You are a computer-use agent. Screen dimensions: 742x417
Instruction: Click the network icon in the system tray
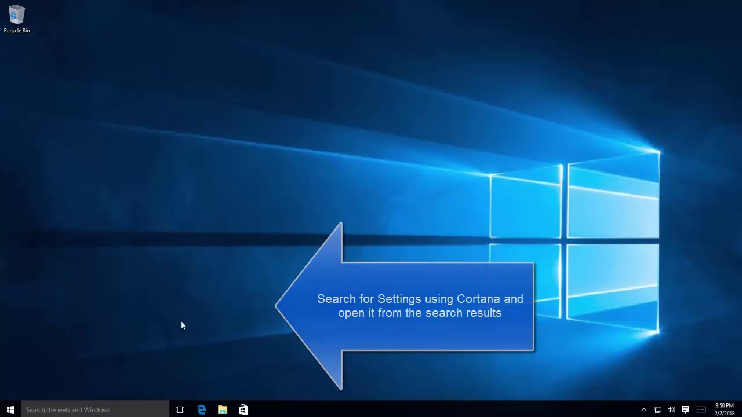(658, 409)
